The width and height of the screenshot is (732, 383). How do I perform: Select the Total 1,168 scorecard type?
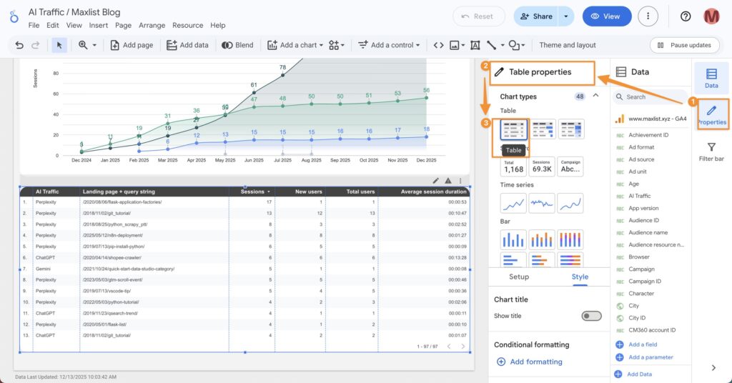[513, 166]
